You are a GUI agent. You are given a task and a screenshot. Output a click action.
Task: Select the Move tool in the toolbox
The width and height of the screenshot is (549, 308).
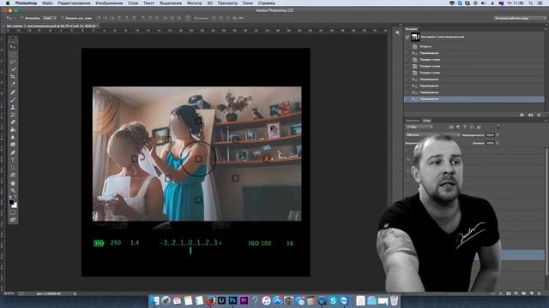tap(13, 47)
